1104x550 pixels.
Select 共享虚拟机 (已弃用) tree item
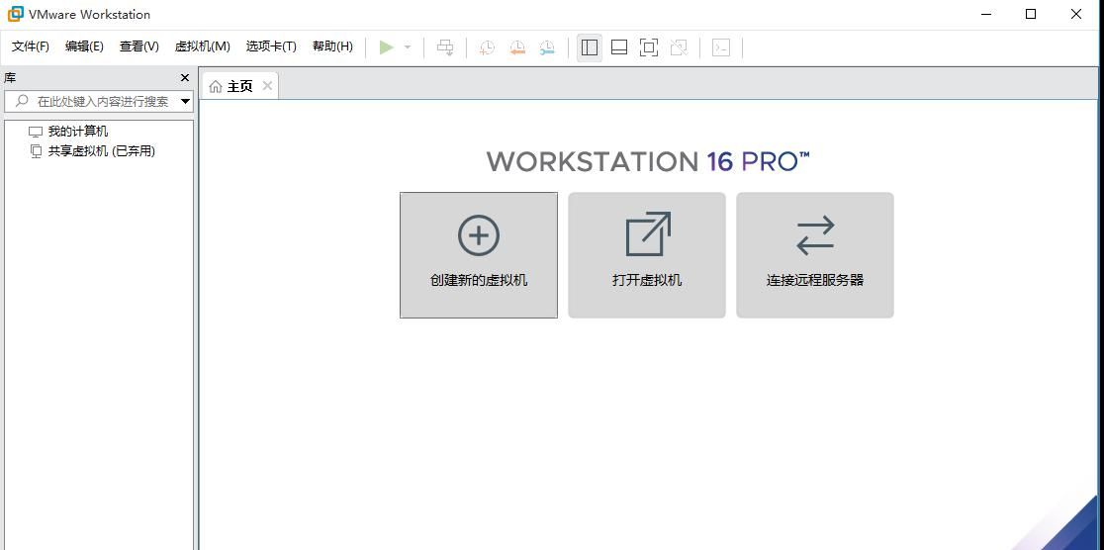(92, 150)
